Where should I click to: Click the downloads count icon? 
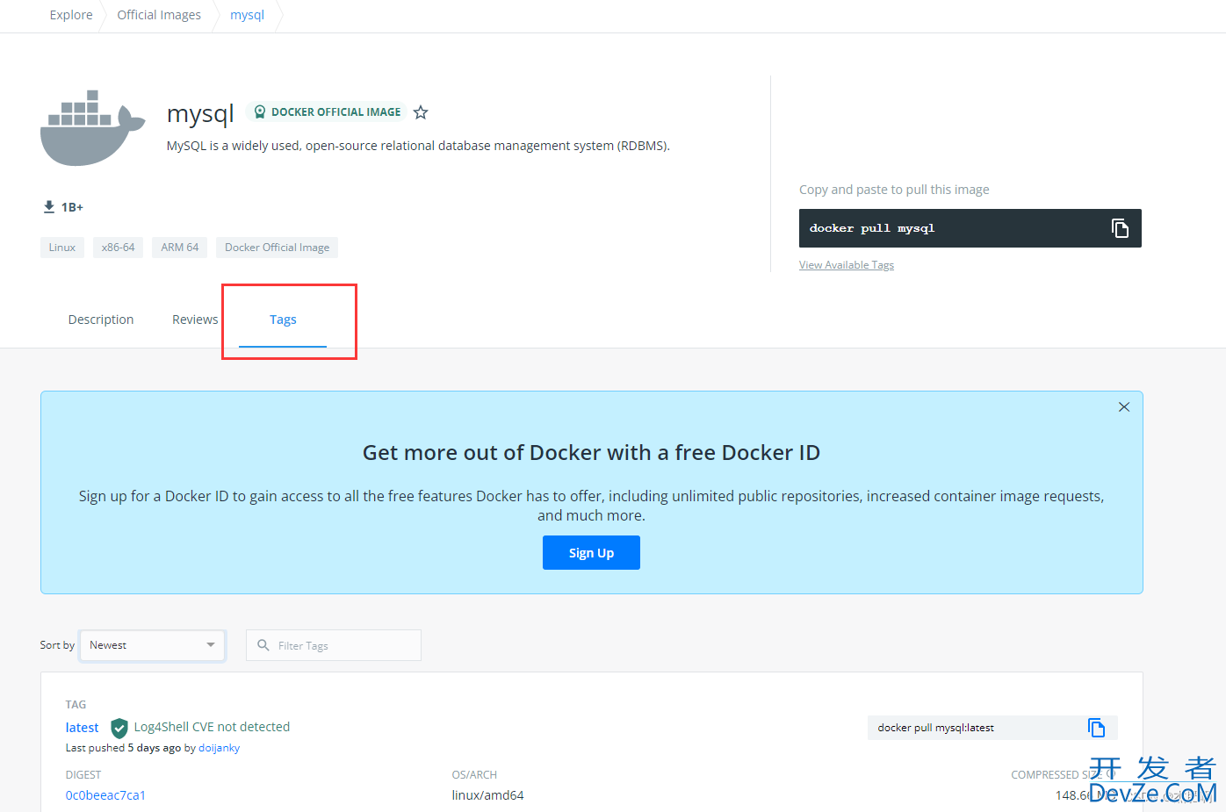(x=49, y=207)
